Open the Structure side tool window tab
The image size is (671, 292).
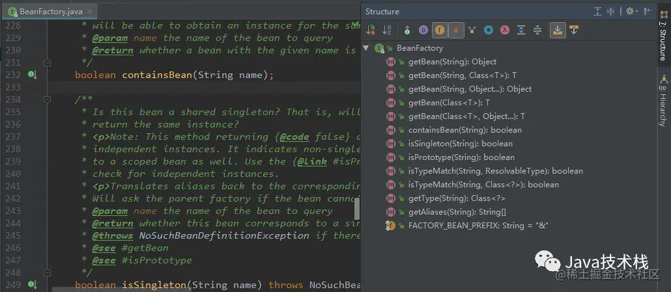coord(664,35)
